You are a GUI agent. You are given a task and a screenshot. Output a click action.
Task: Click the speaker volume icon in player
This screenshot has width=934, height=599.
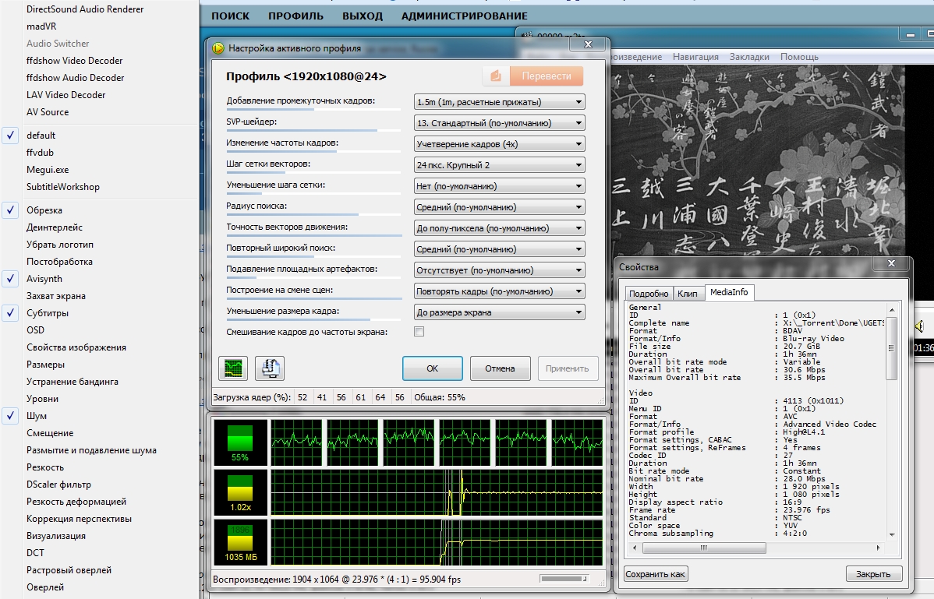[920, 326]
